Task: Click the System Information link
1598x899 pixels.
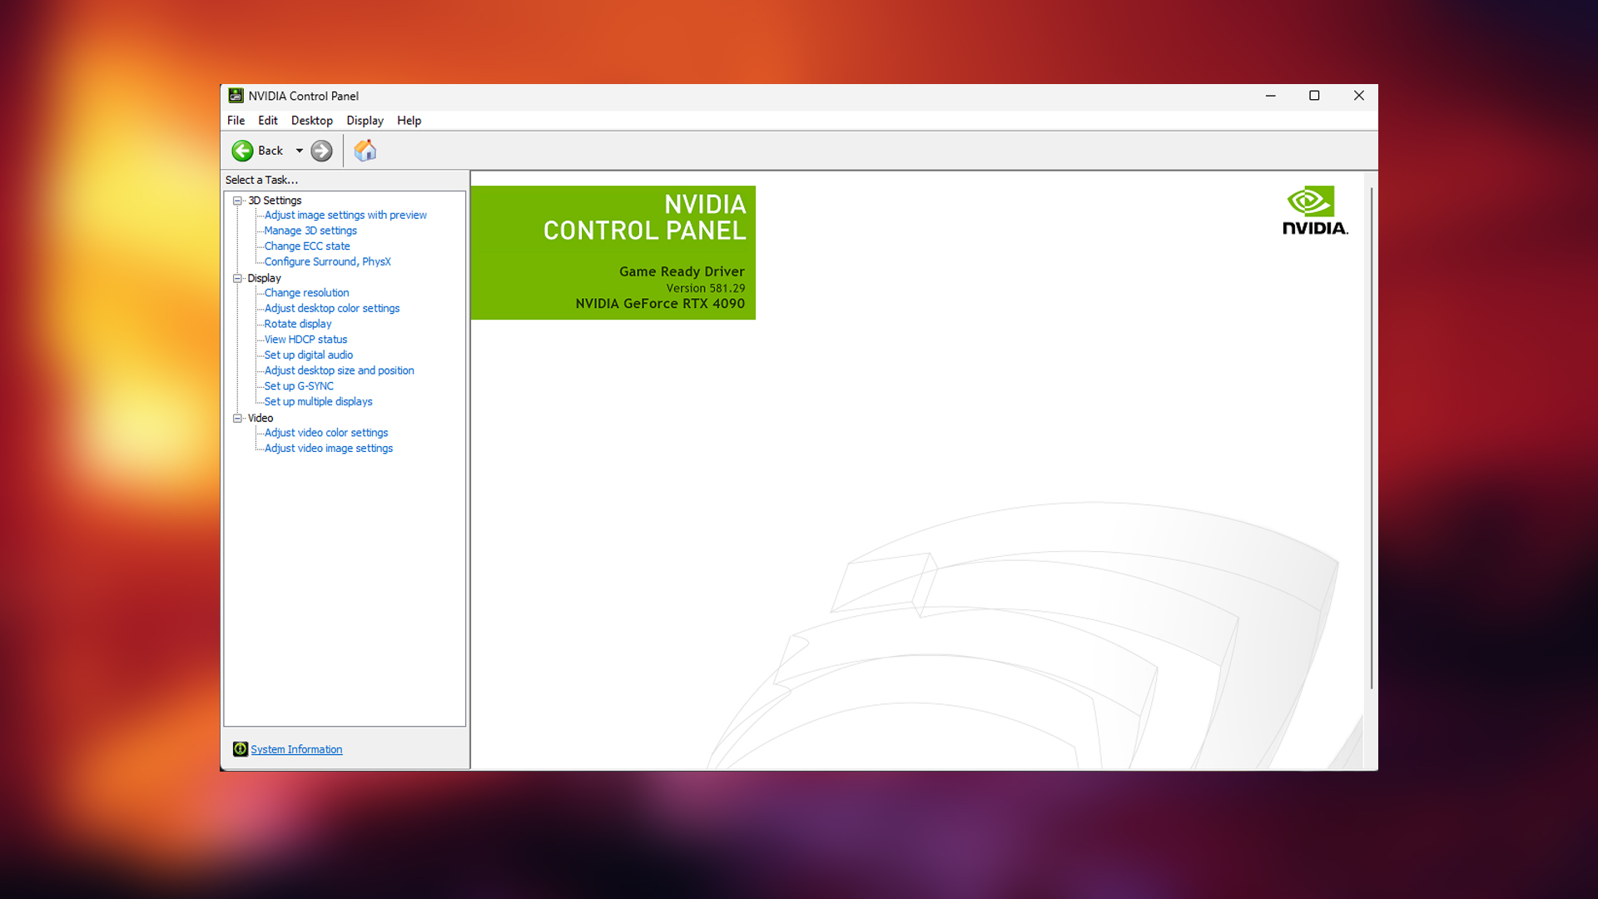Action: coord(296,748)
